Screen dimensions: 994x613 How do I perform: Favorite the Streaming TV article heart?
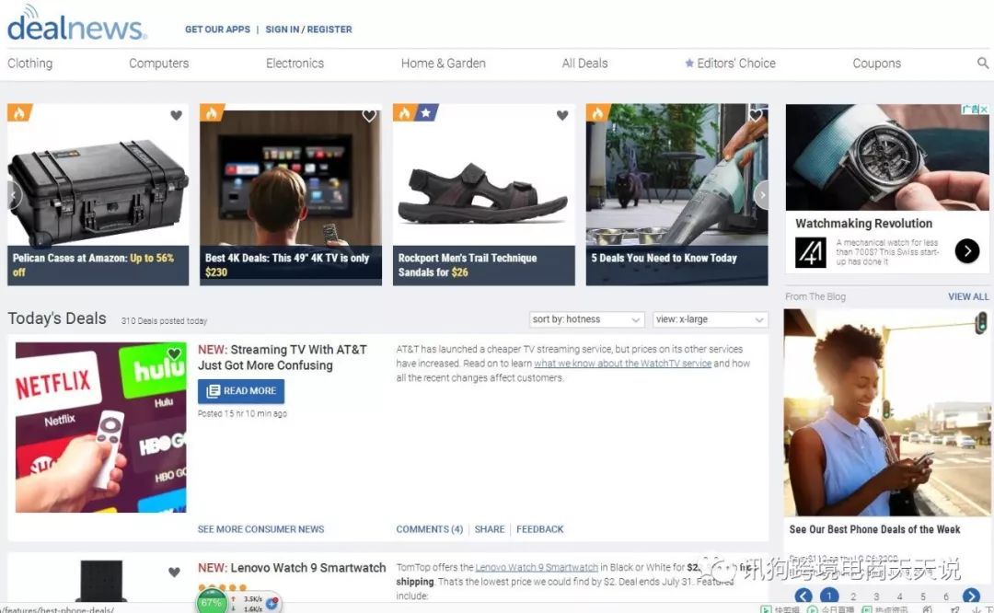(x=174, y=353)
